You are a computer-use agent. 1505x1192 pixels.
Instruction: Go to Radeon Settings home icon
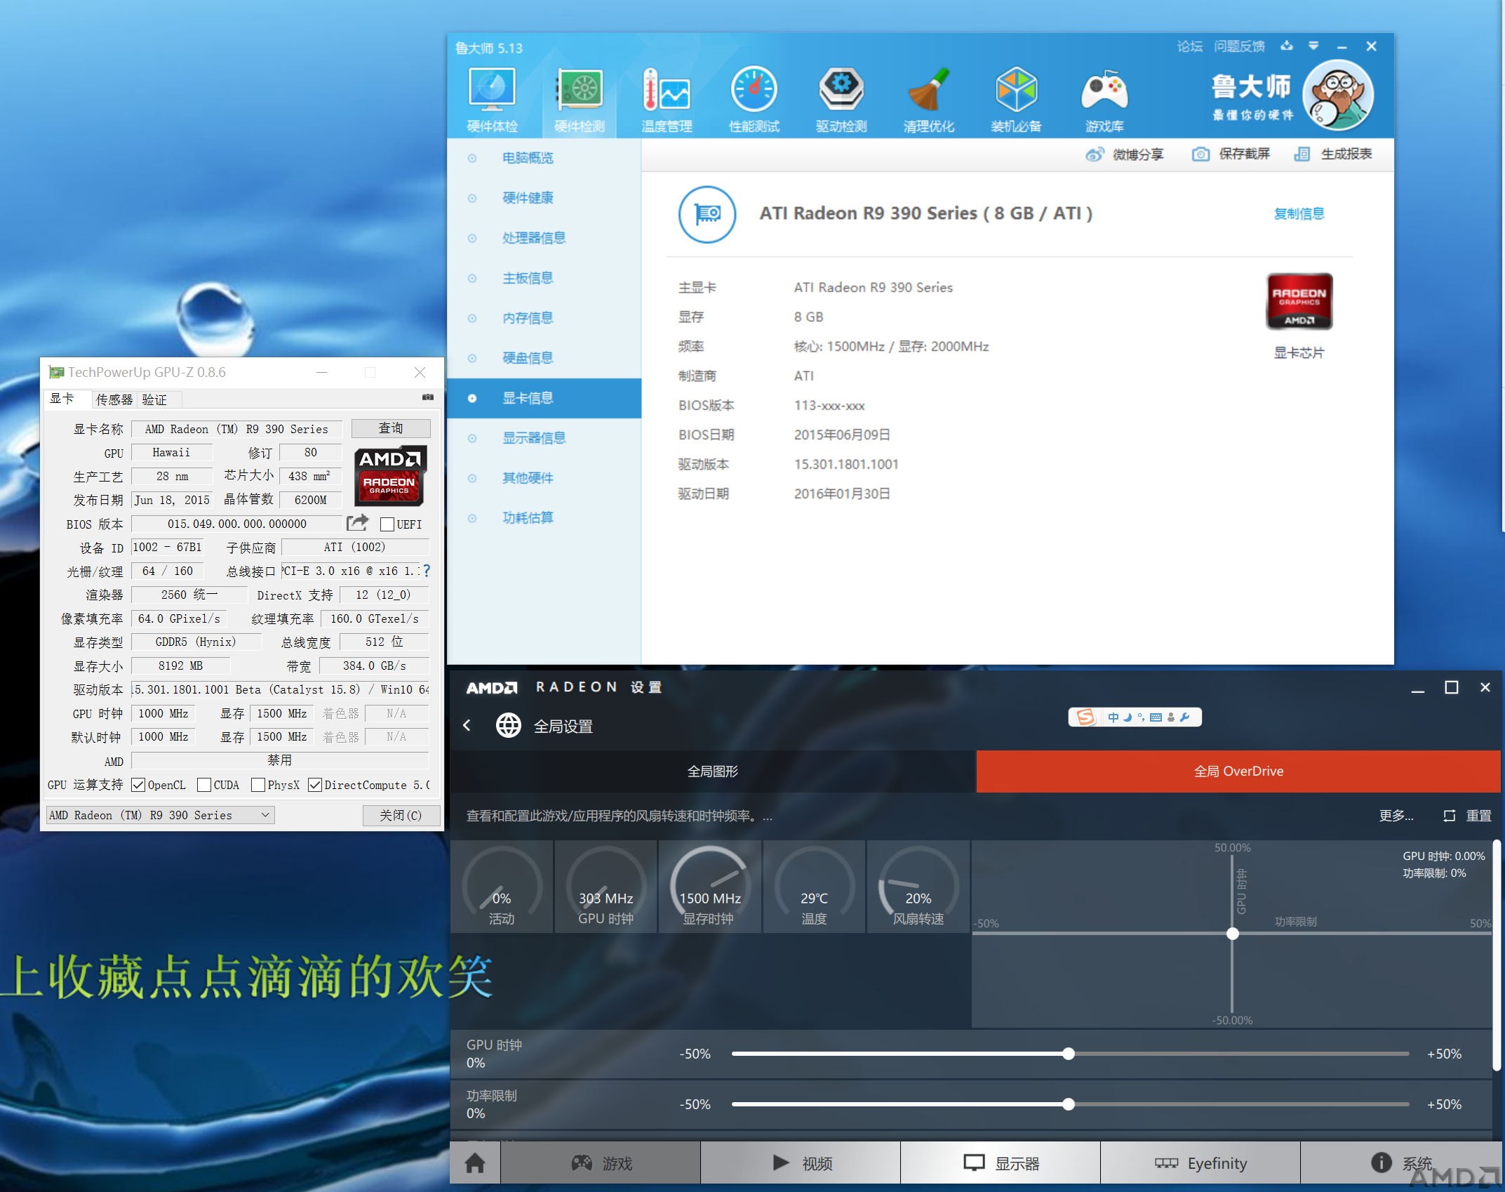475,1163
